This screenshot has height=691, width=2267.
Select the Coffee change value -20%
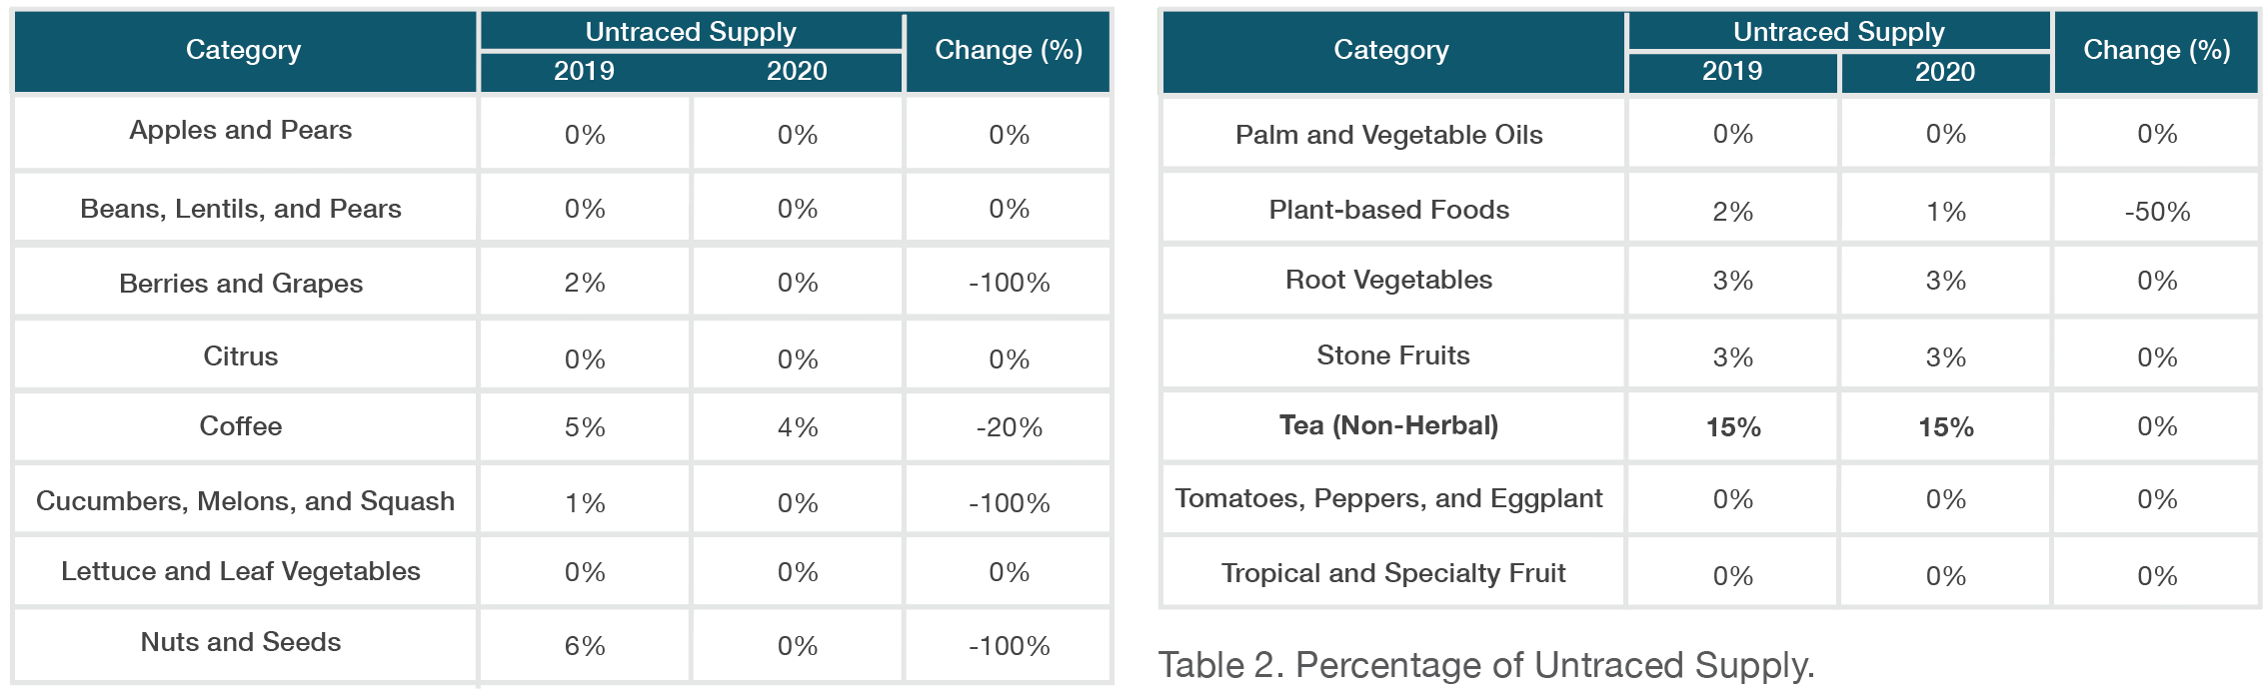1009,427
